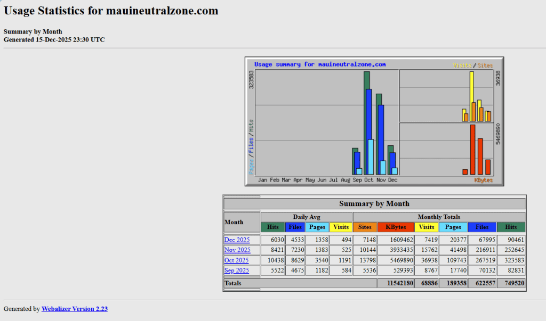Viewport: 546px width, 321px height.
Task: Open the Oct 2025 monthly report
Action: click(x=236, y=260)
